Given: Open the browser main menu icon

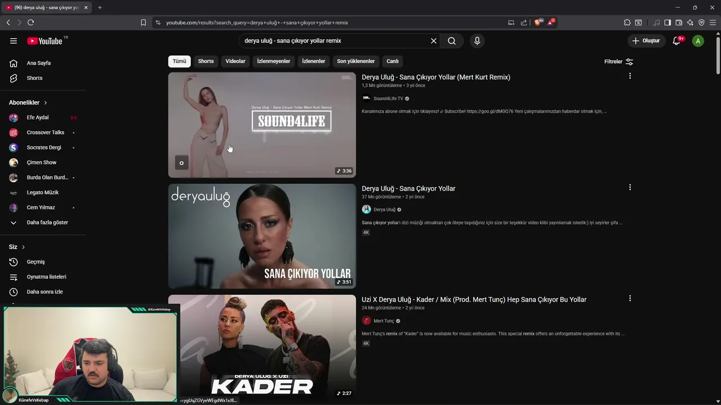Looking at the screenshot, I should coord(713,22).
